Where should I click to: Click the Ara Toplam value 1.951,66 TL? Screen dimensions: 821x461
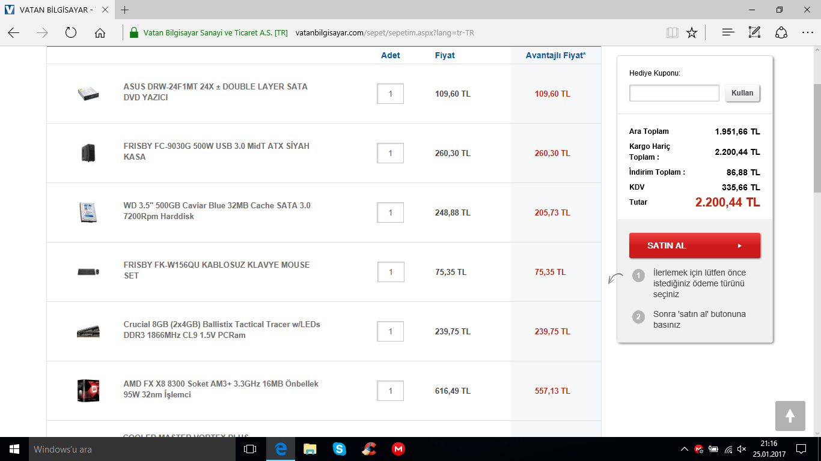tap(737, 131)
